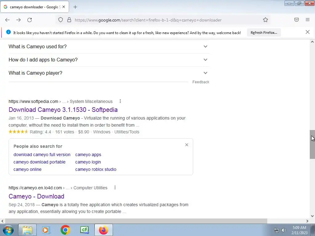This screenshot has width=315, height=236.
Task: Search 'cameyo login' suggestion
Action: tap(88, 162)
